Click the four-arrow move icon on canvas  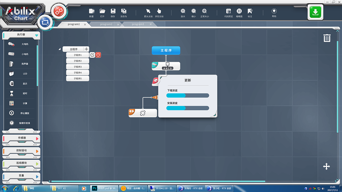(327, 166)
